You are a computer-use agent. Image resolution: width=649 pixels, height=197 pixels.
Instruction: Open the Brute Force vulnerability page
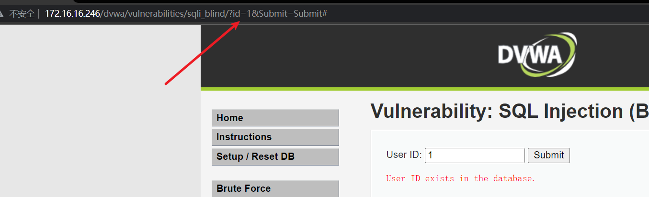275,188
